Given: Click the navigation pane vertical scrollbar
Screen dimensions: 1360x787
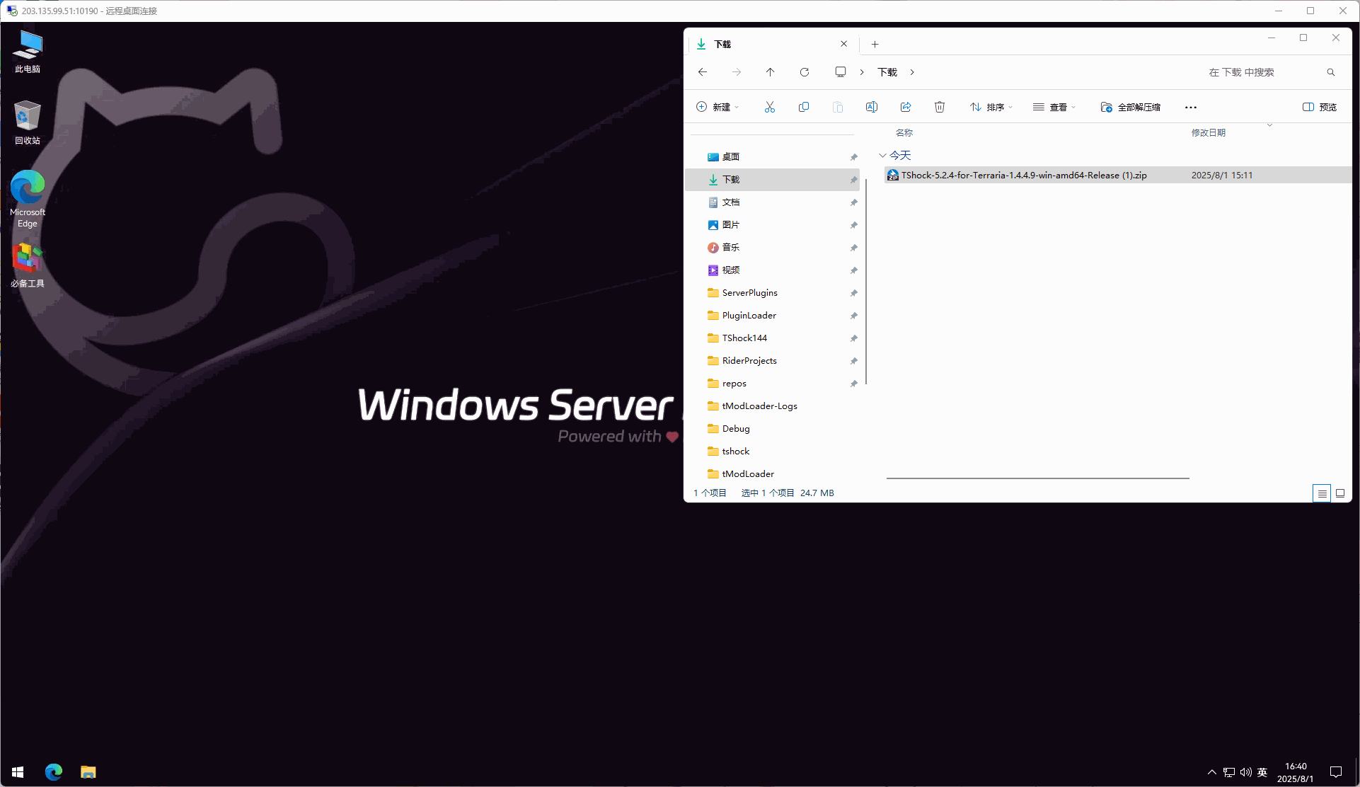Looking at the screenshot, I should (866, 281).
